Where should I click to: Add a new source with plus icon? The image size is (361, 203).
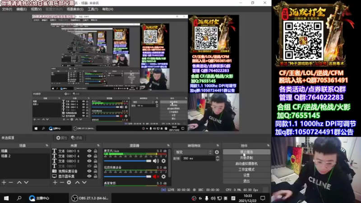(x=55, y=182)
